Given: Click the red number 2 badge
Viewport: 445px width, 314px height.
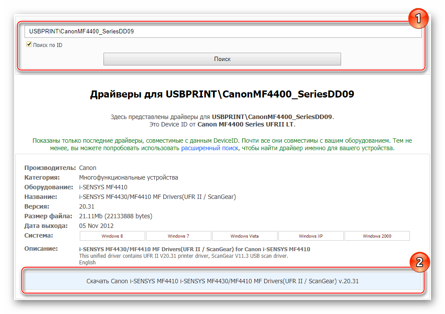Looking at the screenshot, I should coord(419,262).
